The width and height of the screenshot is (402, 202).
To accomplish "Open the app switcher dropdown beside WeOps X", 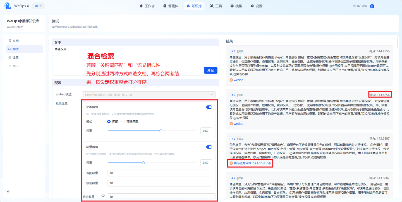I will (x=39, y=6).
